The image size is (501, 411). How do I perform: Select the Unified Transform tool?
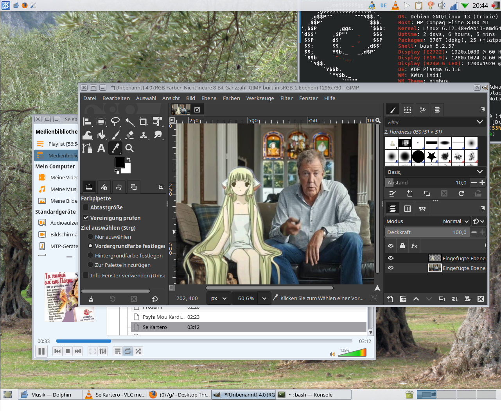158,122
